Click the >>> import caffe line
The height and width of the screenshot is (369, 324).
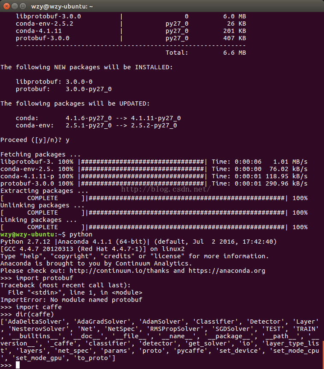coord(31,307)
